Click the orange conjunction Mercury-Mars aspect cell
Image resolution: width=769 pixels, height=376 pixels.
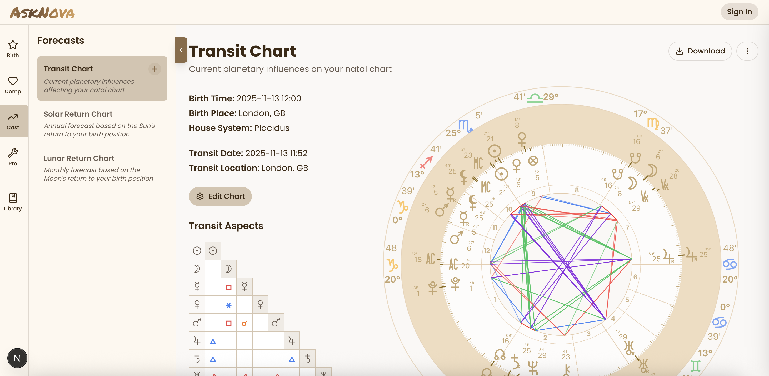pos(244,323)
